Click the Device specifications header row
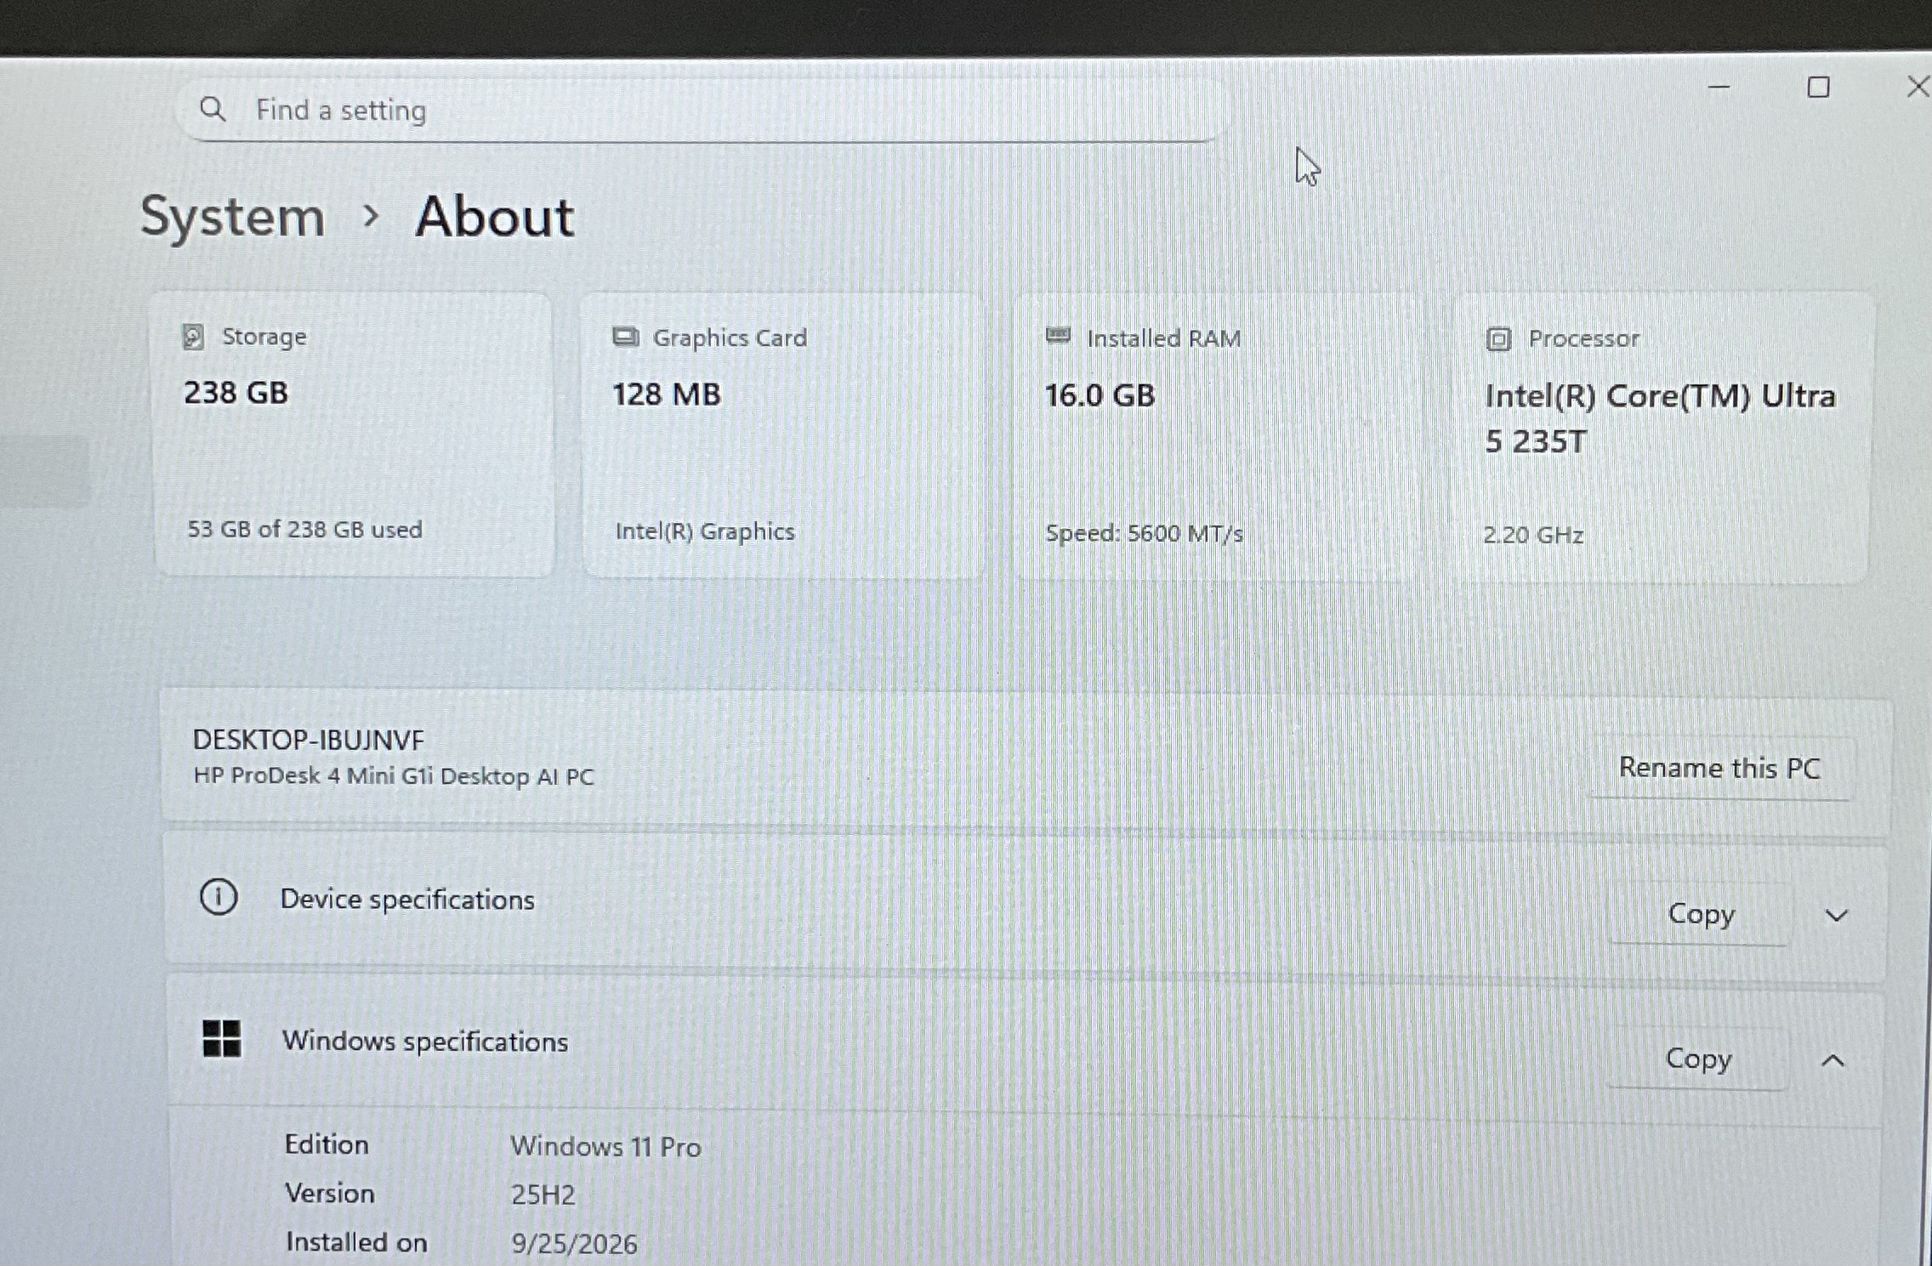This screenshot has width=1932, height=1266. pos(1025,907)
